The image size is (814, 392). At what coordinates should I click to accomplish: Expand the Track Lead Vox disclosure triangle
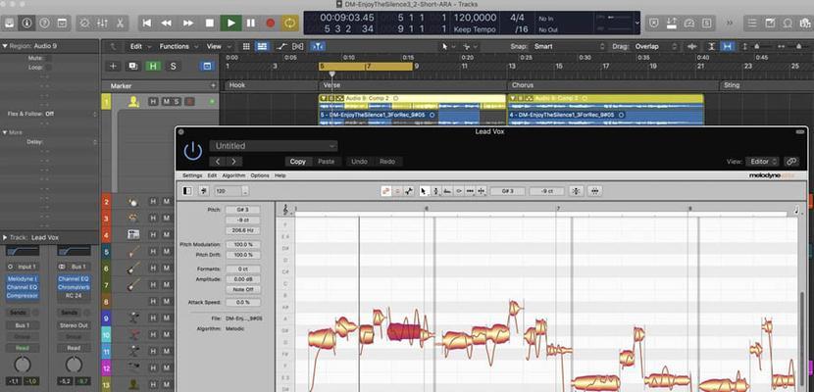(x=5, y=237)
